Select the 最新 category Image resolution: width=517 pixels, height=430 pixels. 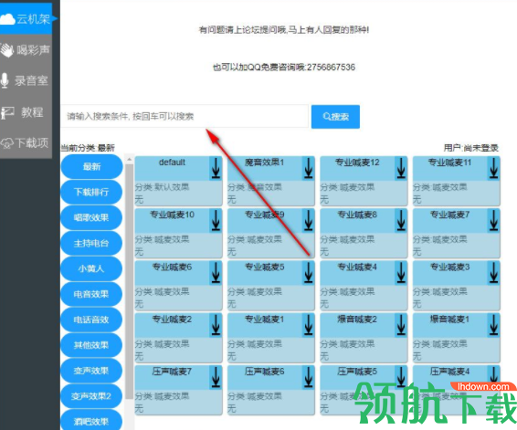coord(91,167)
